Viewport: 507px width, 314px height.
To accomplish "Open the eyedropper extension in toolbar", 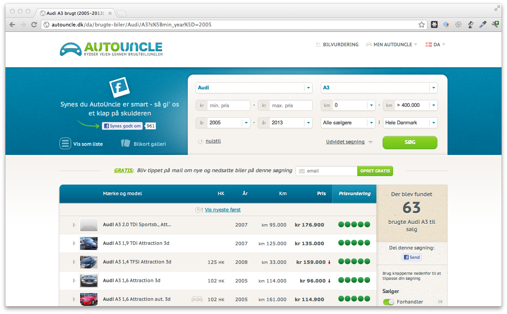I will tap(483, 24).
